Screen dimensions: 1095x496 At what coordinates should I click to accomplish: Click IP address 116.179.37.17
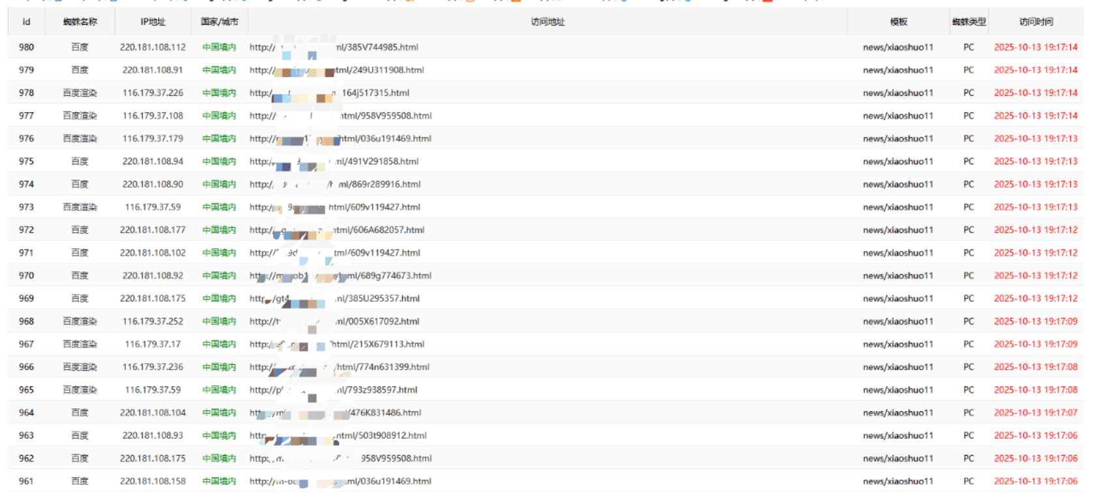pos(153,344)
